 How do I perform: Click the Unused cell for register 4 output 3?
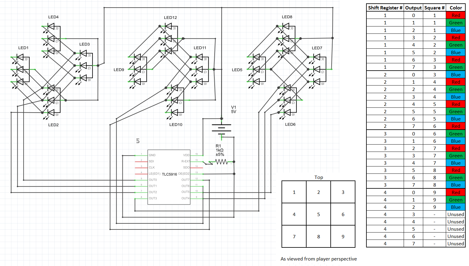(x=456, y=214)
